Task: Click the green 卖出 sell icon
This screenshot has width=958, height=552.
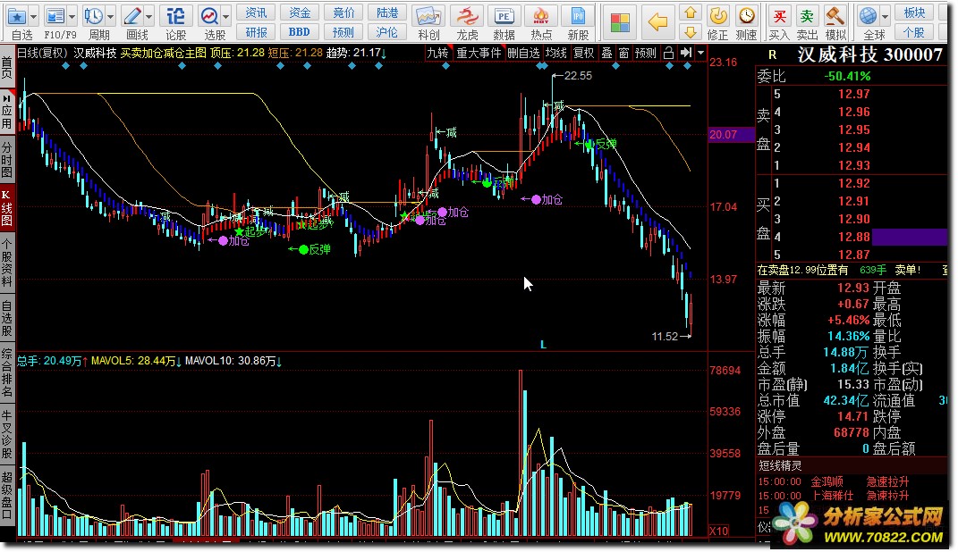Action: point(807,16)
